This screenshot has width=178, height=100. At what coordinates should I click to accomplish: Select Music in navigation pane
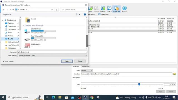click(x=10, y=33)
